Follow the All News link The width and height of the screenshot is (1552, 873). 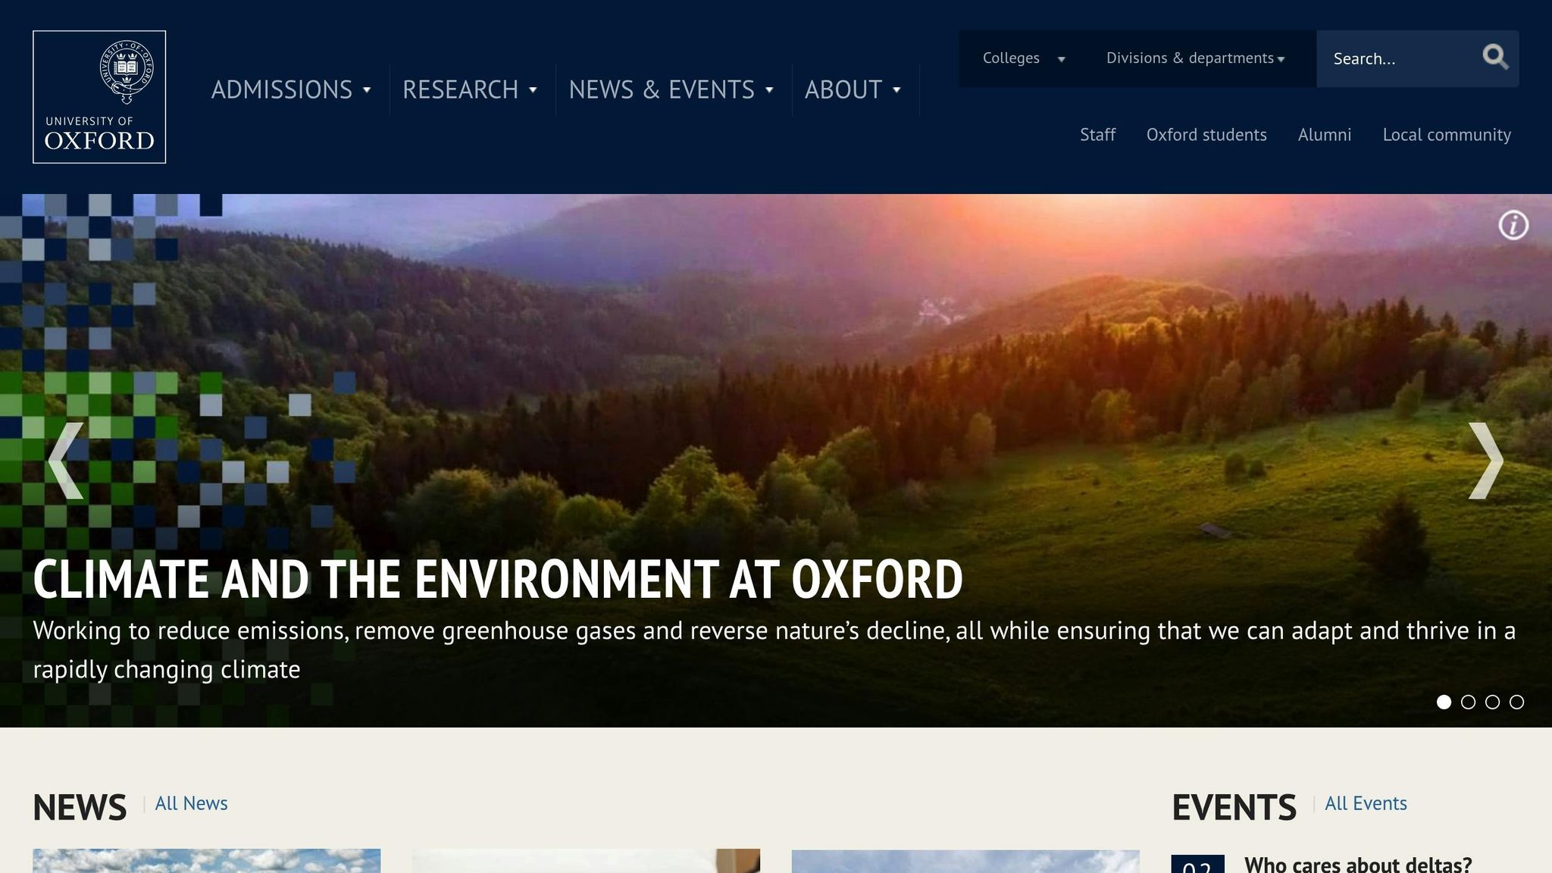190,803
